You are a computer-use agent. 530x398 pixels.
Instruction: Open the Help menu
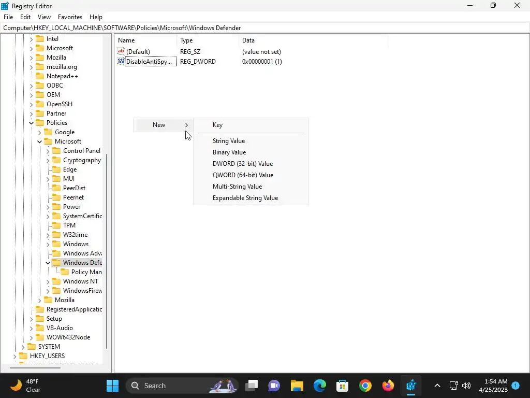[96, 17]
